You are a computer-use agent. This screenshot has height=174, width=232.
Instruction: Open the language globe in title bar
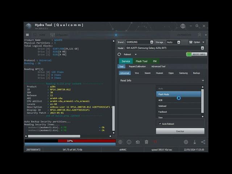pyautogui.click(x=183, y=26)
